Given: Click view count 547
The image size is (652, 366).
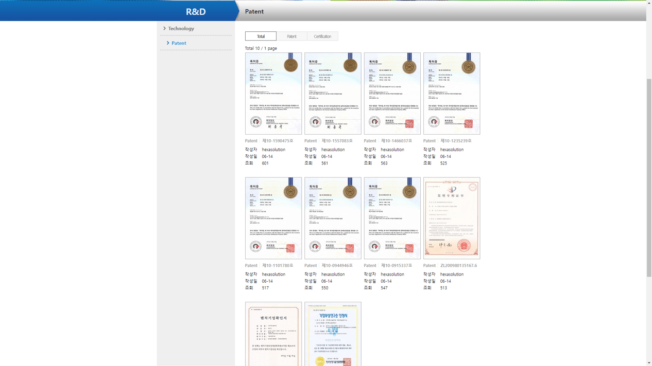Looking at the screenshot, I should (x=384, y=288).
